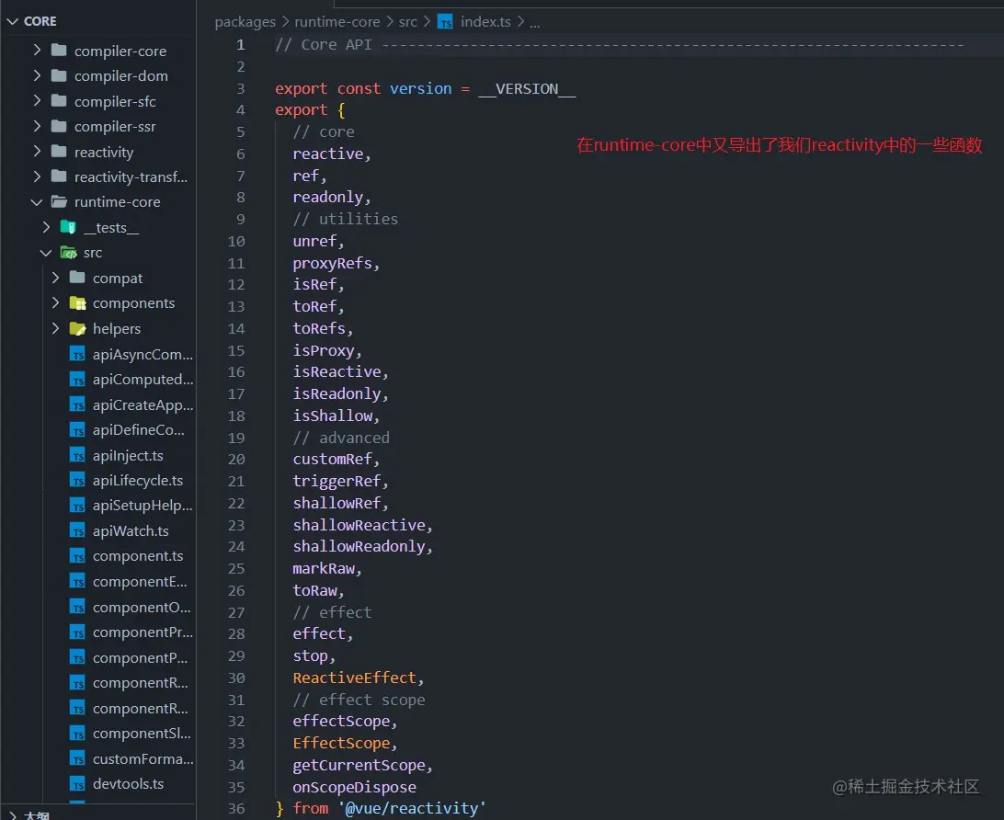Click the green __tests__ folder icon
1004x820 pixels.
(x=68, y=227)
